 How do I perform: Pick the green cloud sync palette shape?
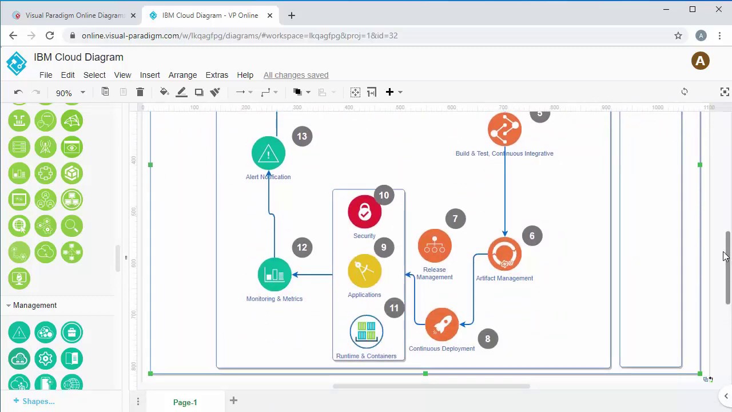click(x=45, y=252)
